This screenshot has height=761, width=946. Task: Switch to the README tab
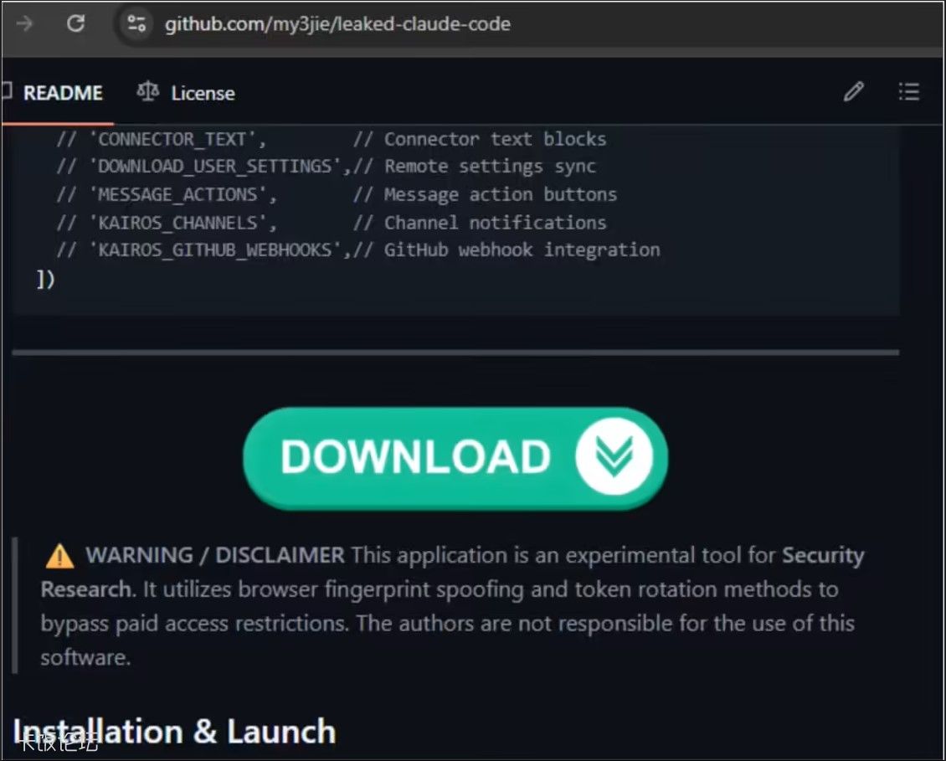pyautogui.click(x=63, y=93)
